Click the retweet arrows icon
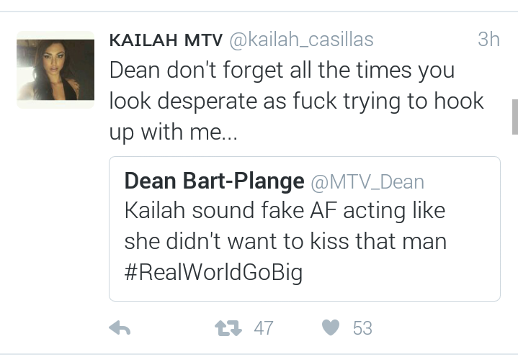The height and width of the screenshot is (357, 518). [228, 328]
